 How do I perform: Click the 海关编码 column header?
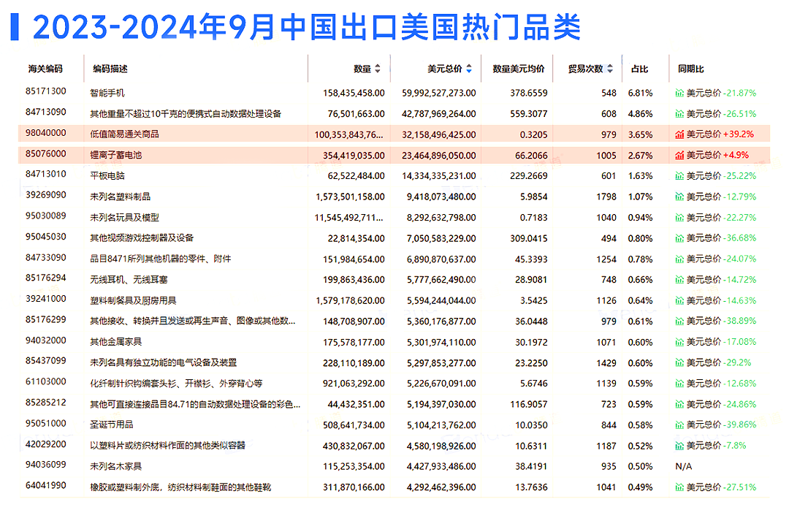pos(45,69)
